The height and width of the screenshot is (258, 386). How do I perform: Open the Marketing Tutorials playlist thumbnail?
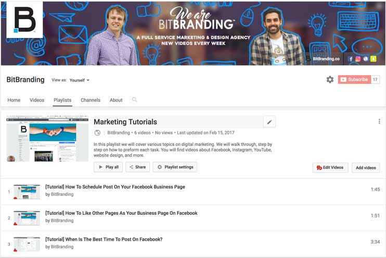point(47,138)
